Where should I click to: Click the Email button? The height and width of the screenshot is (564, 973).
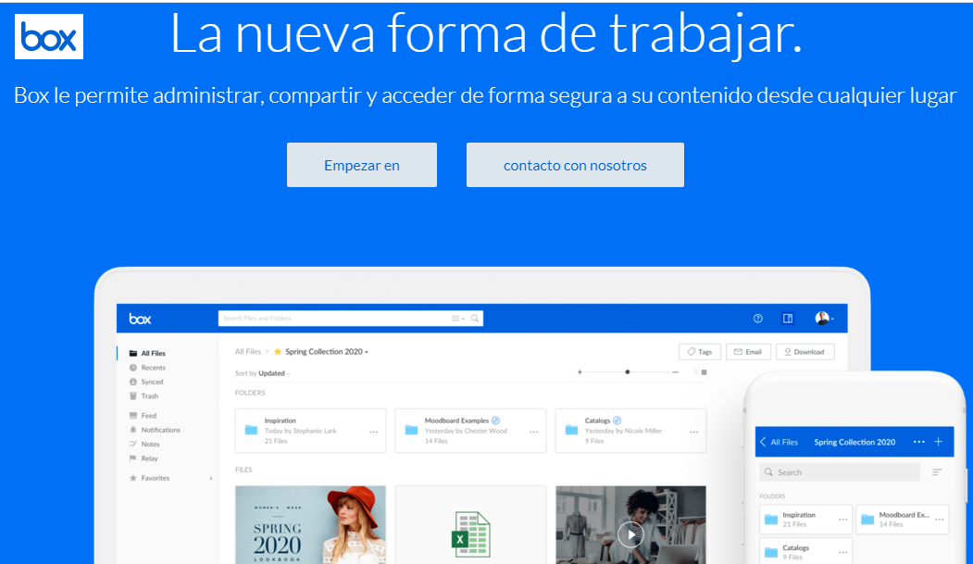pyautogui.click(x=748, y=352)
